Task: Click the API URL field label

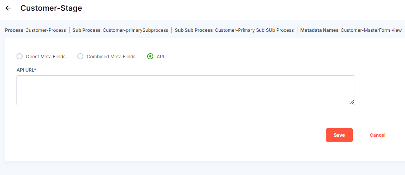Action: pos(26,70)
